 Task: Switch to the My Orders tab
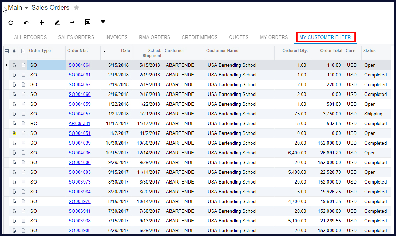click(274, 37)
